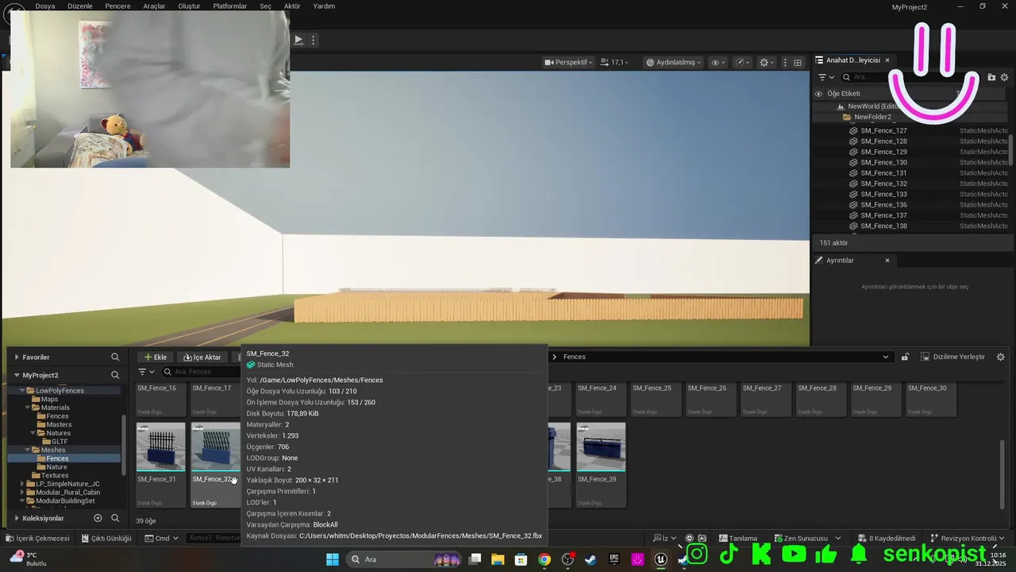Add a new collection plus icon
Image resolution: width=1016 pixels, height=572 pixels.
(x=98, y=518)
